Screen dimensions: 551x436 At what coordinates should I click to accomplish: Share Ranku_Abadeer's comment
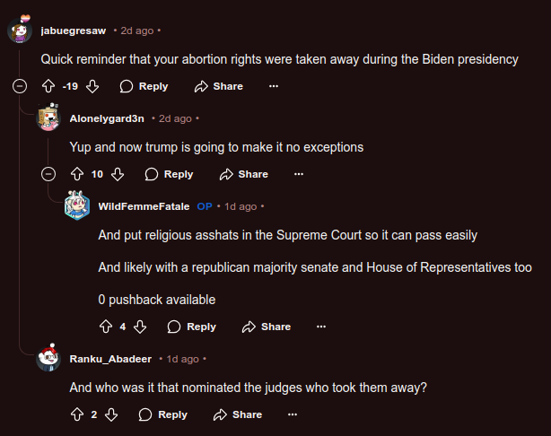point(238,414)
